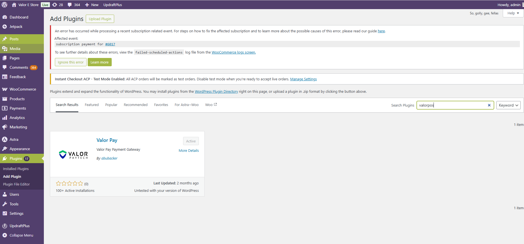524x244 pixels.
Task: Open Plugin File Editor submenu item
Action: click(x=16, y=184)
